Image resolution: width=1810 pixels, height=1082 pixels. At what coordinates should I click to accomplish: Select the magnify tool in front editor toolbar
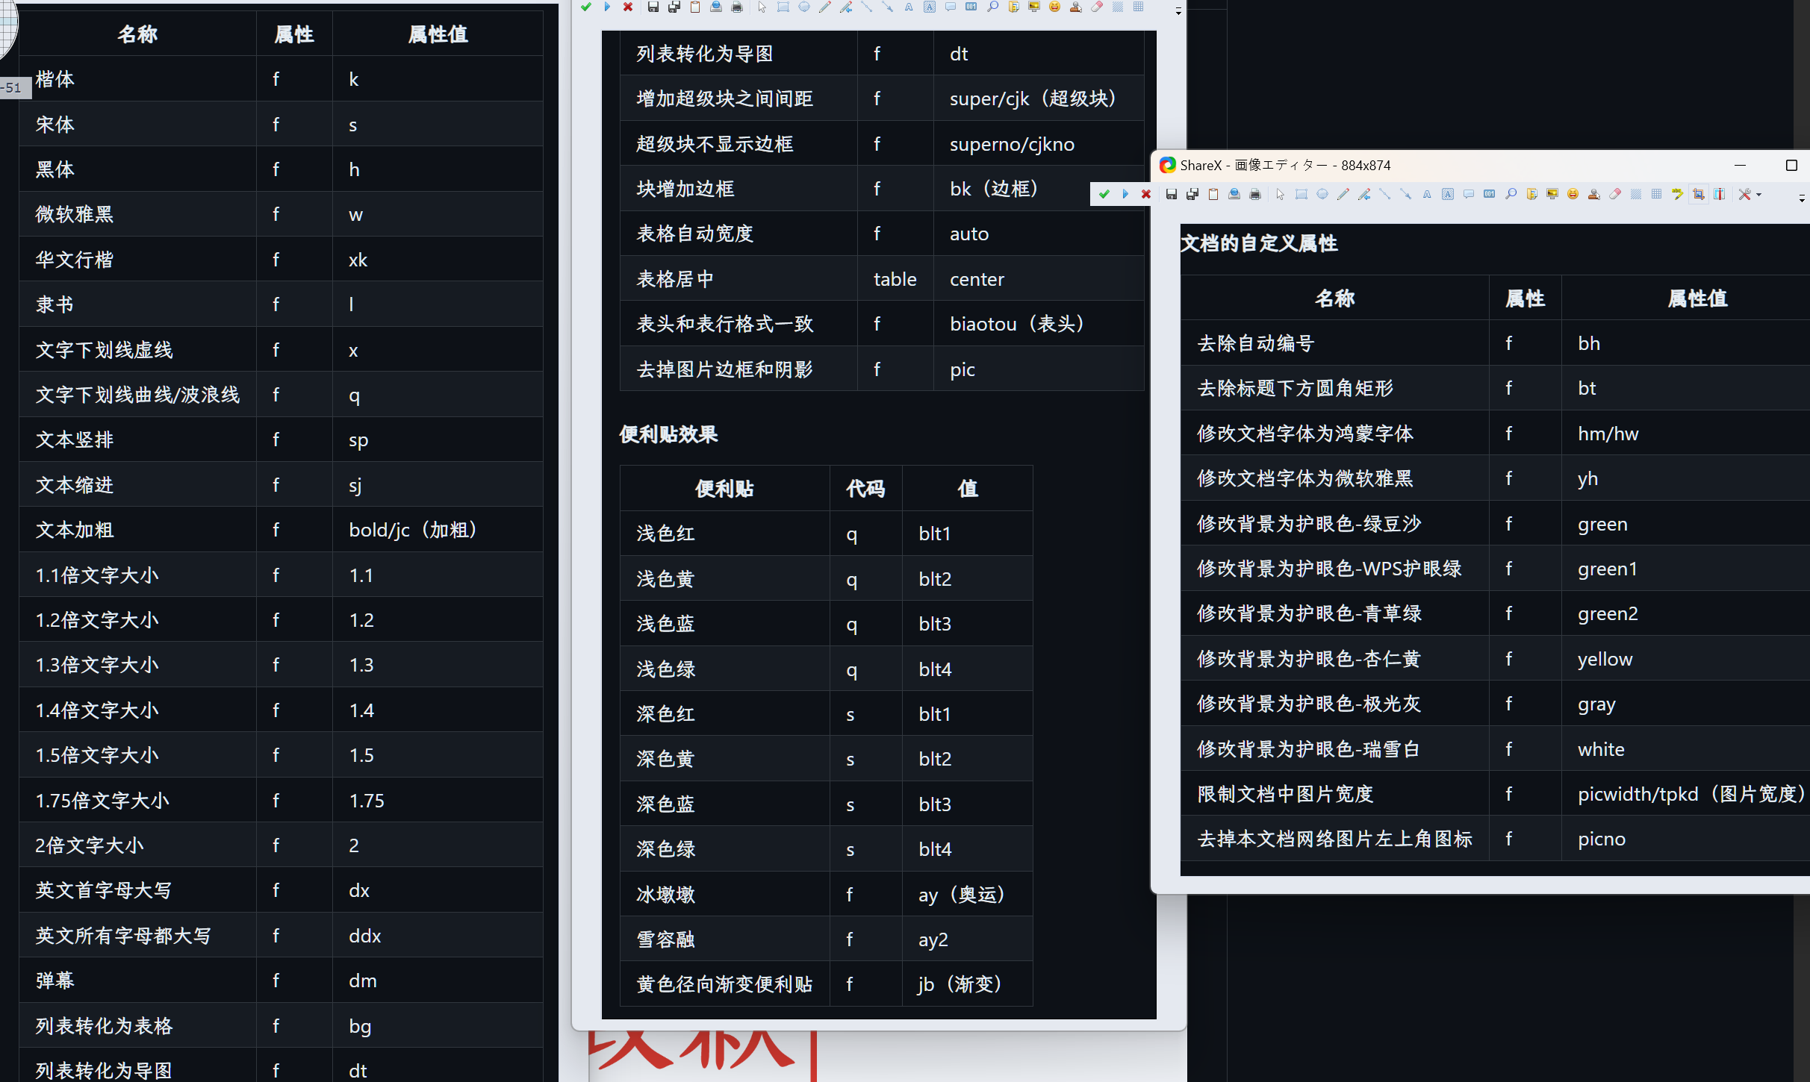pyautogui.click(x=1511, y=195)
